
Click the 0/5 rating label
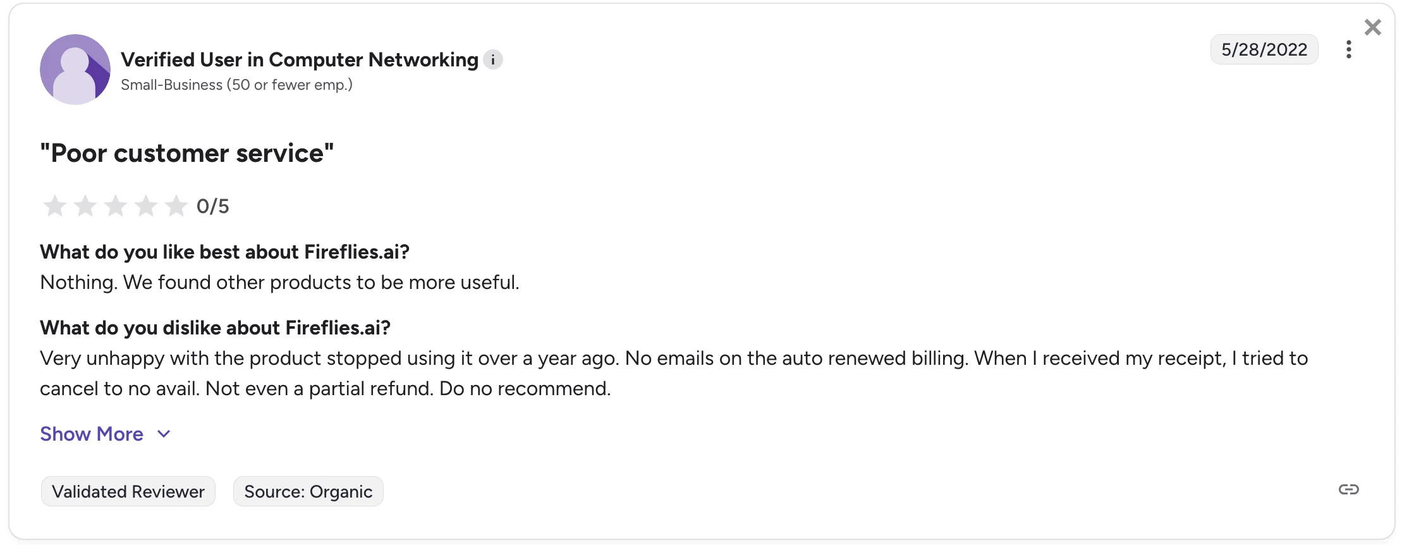click(213, 205)
